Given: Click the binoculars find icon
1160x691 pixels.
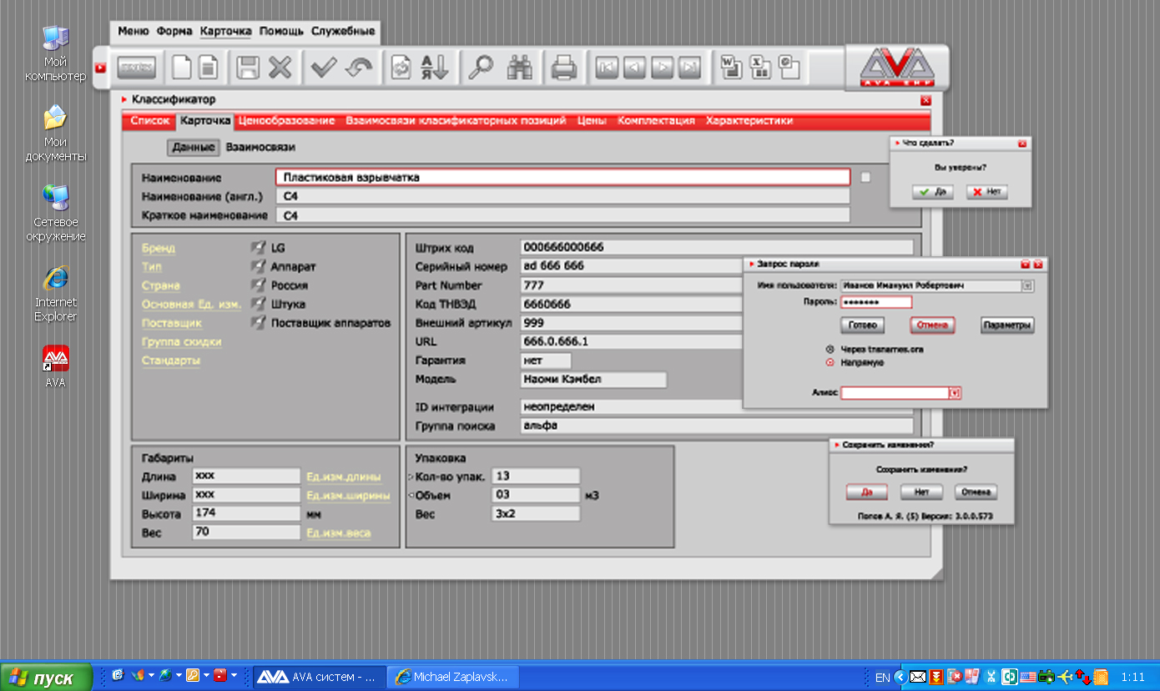Looking at the screenshot, I should [x=522, y=68].
